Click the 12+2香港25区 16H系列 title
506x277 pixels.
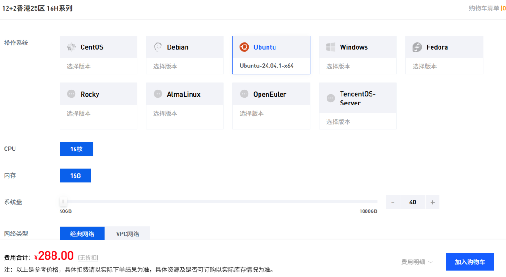[37, 8]
